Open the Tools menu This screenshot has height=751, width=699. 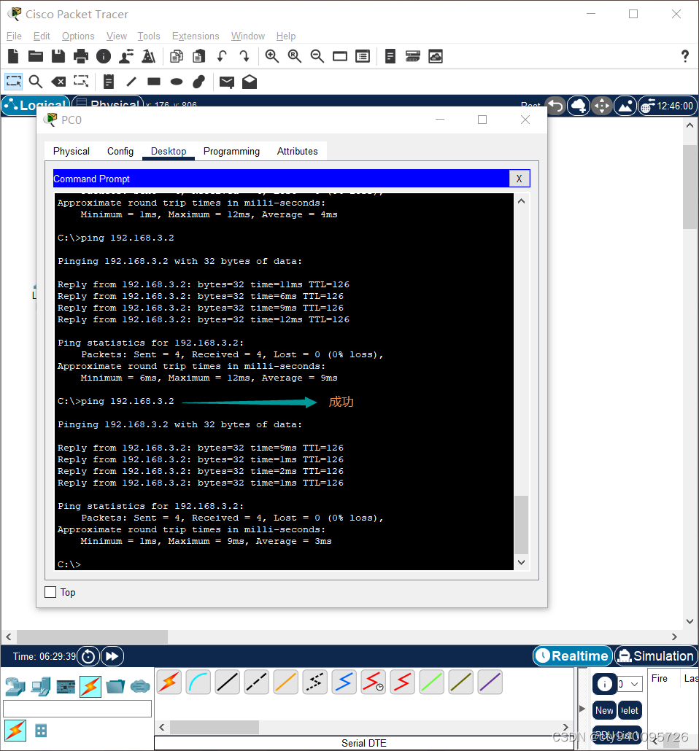[x=149, y=36]
